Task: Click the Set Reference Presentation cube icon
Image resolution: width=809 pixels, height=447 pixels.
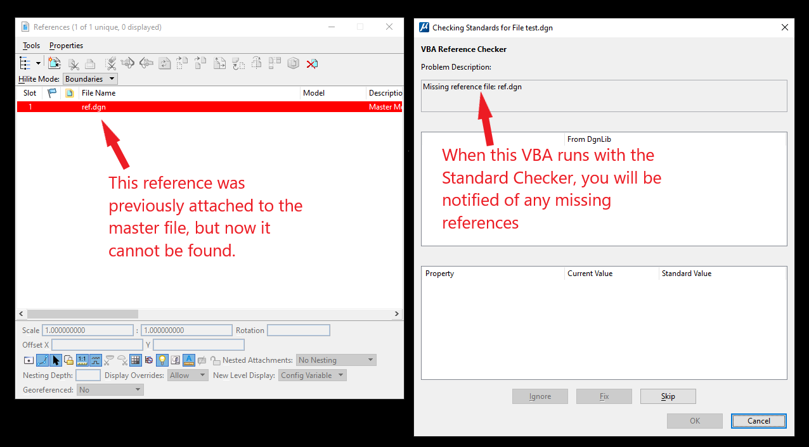Action: click(x=293, y=63)
